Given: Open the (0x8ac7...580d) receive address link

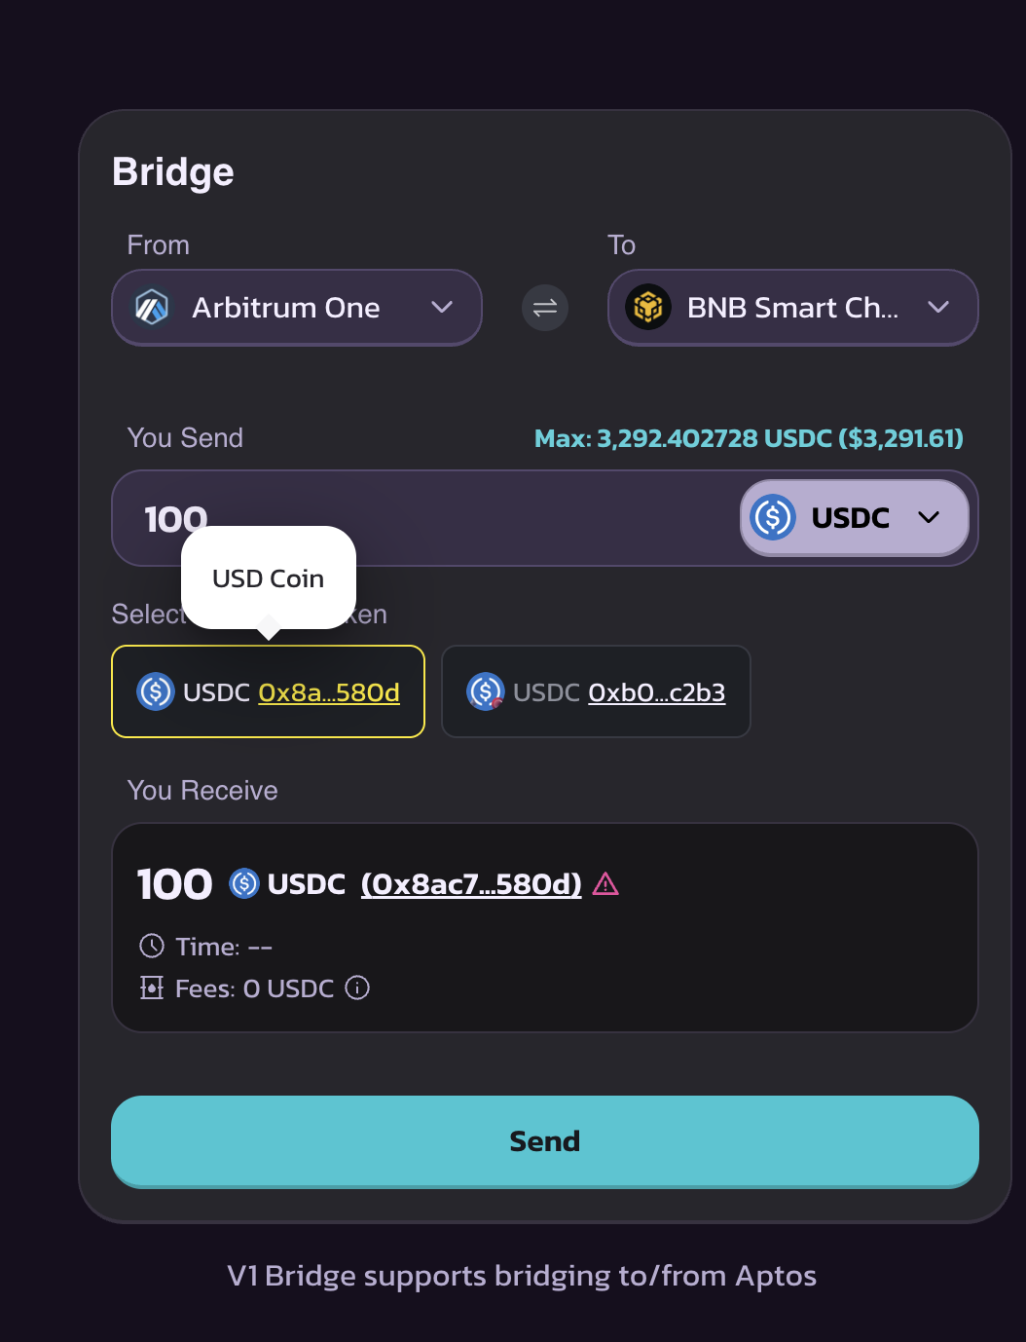Looking at the screenshot, I should [x=471, y=884].
